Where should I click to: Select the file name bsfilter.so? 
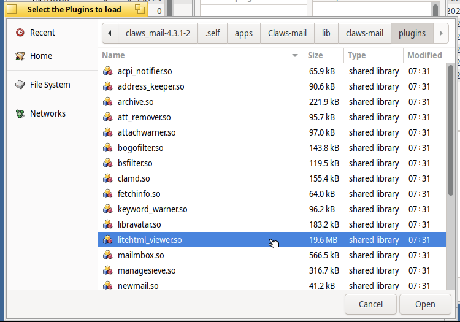click(x=135, y=163)
